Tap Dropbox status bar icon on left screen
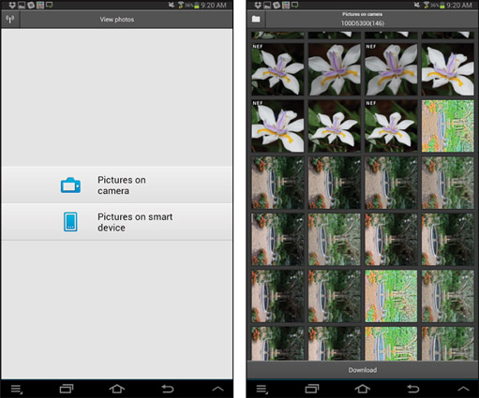 tap(12, 5)
